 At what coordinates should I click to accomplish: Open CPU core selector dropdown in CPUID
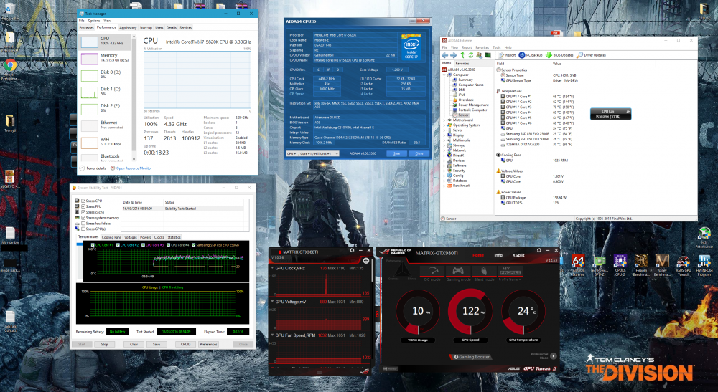pyautogui.click(x=313, y=153)
